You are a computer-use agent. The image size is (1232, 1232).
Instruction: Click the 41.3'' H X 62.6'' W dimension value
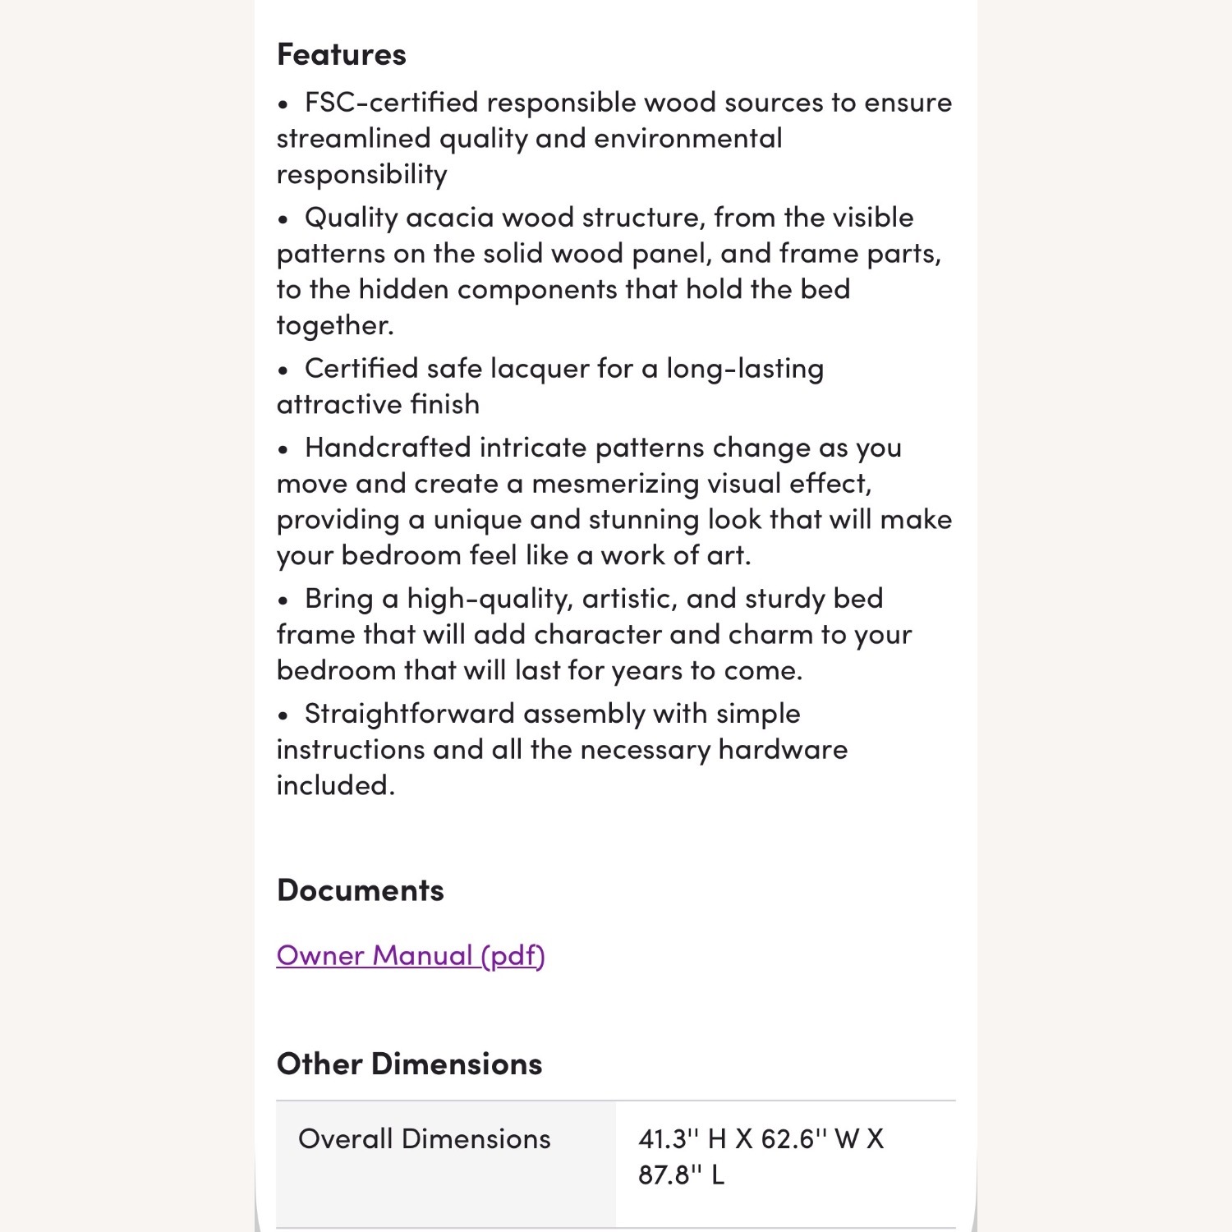click(761, 1139)
